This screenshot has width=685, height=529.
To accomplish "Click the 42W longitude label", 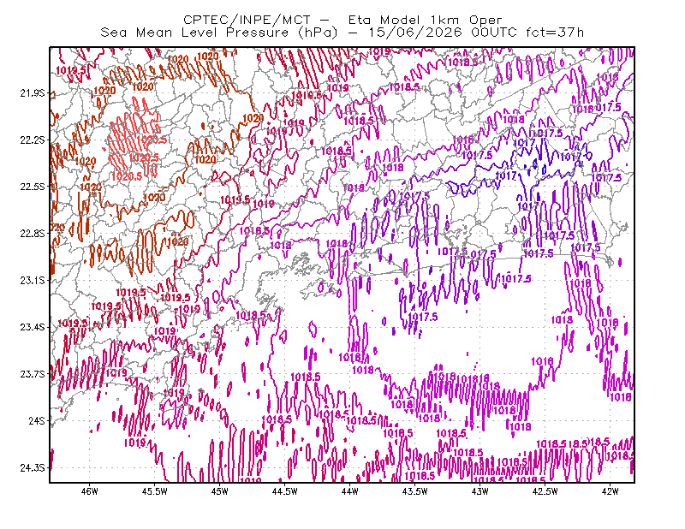I will tap(611, 491).
